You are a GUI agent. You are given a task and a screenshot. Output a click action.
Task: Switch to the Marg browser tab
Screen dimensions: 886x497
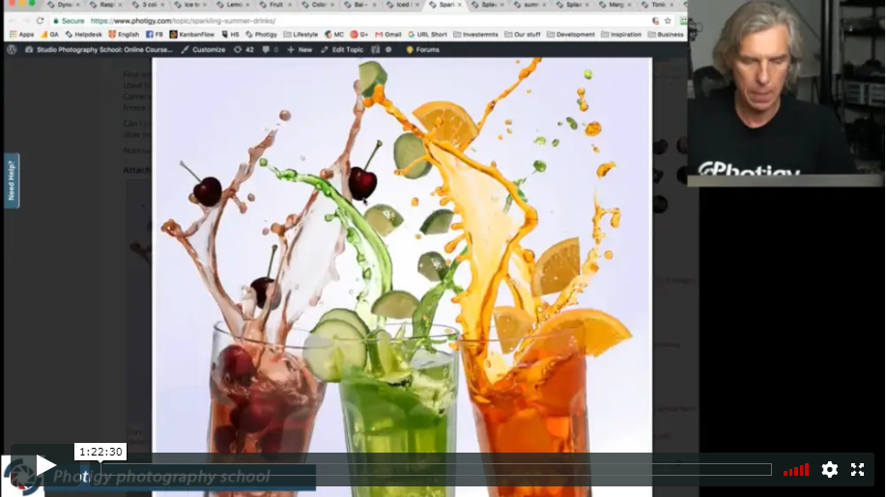614,5
